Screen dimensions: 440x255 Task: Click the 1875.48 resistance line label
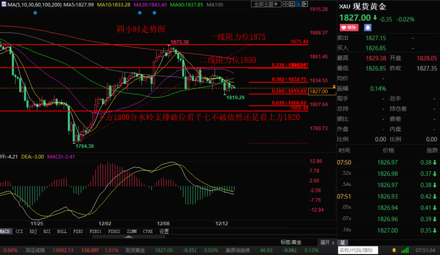coord(299,42)
